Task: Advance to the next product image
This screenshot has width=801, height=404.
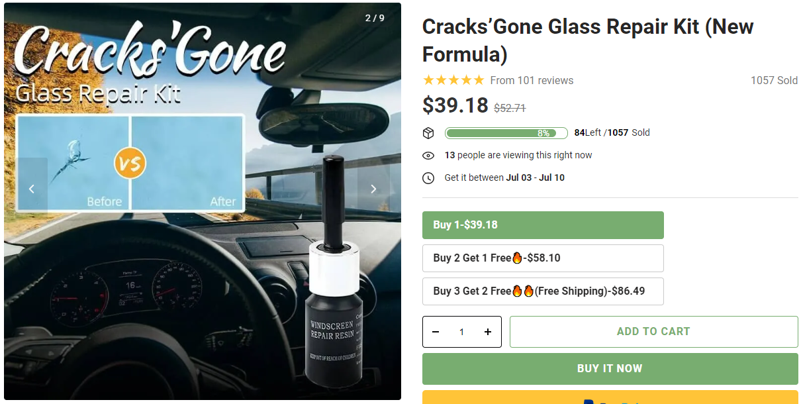Action: [x=373, y=189]
